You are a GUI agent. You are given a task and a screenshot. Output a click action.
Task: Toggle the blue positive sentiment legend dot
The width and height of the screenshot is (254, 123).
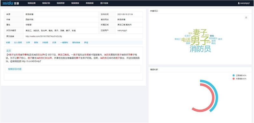pos(233,75)
